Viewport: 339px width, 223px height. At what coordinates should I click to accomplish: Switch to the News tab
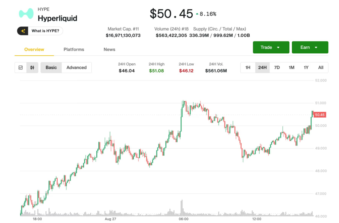(109, 49)
